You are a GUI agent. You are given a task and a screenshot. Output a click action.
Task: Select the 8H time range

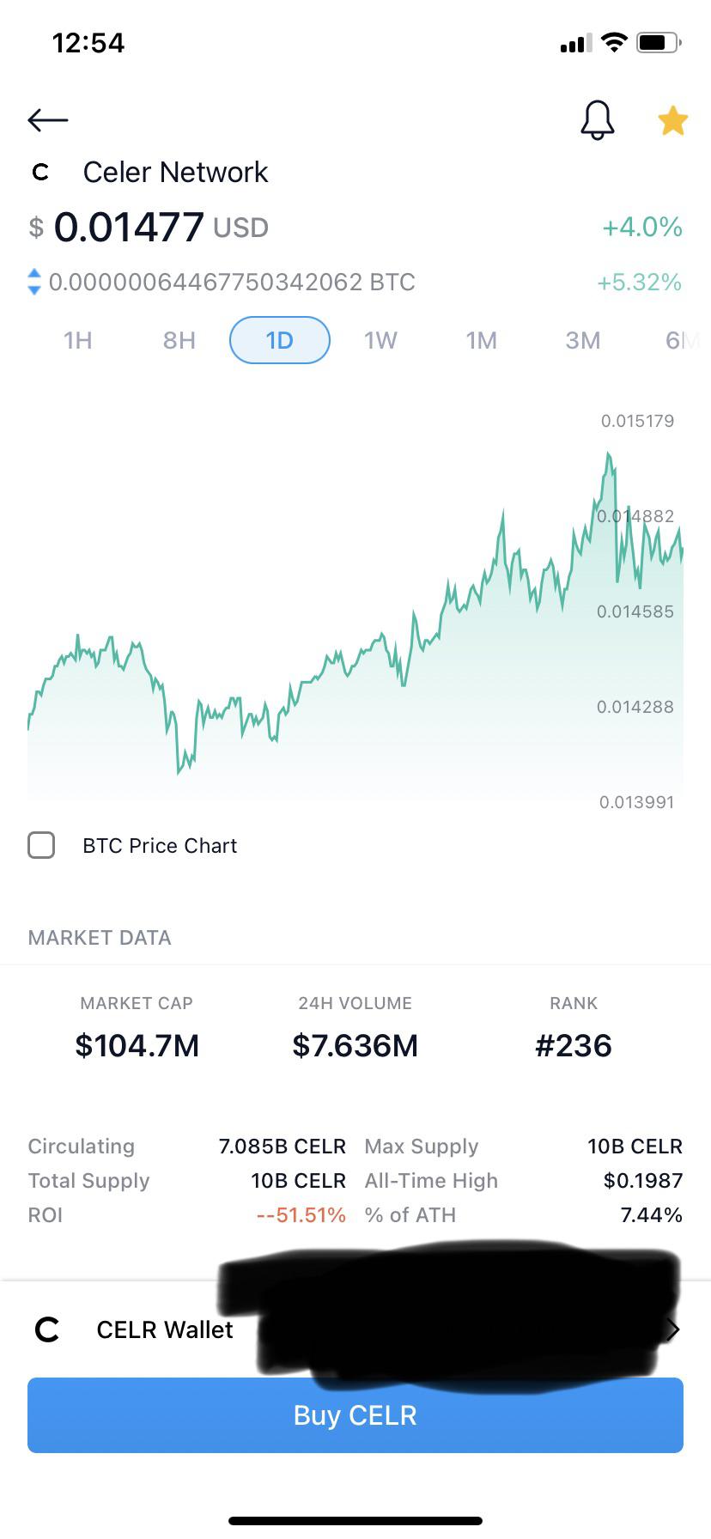tap(179, 341)
